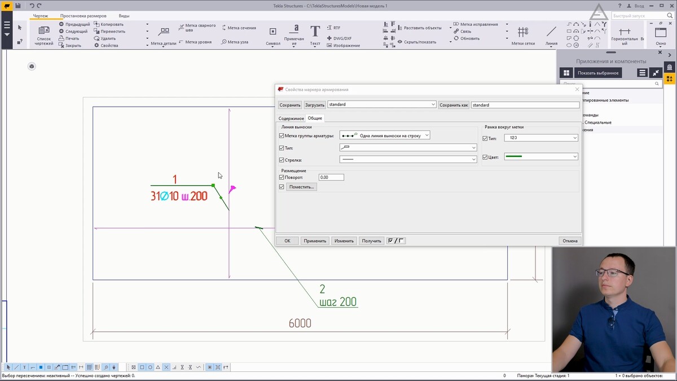677x381 pixels.
Task: Switch to the Содержимое tab
Action: coord(291,119)
